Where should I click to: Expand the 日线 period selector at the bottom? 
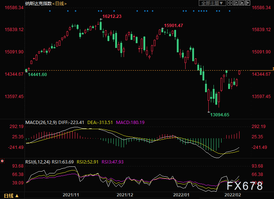[11, 196]
